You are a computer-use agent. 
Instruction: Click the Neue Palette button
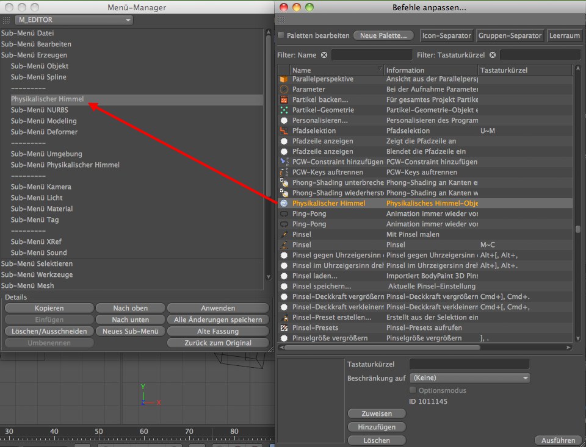pos(383,36)
